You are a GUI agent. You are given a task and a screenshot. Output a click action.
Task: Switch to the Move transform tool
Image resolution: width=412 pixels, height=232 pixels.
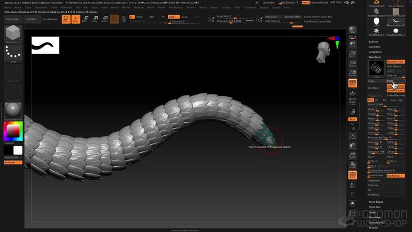pyautogui.click(x=86, y=19)
